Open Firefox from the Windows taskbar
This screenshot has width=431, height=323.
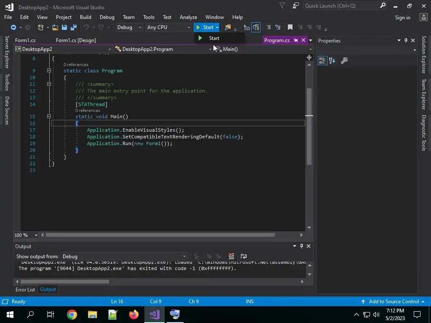(x=133, y=315)
